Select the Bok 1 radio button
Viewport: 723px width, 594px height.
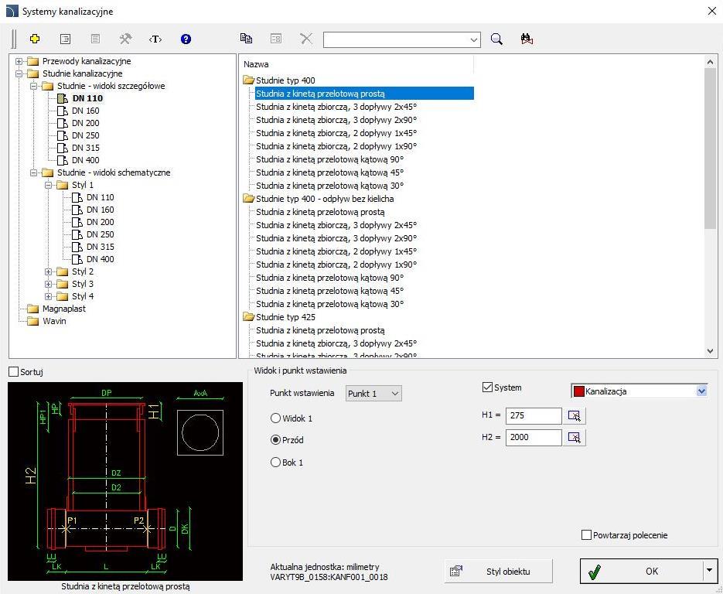pos(275,462)
